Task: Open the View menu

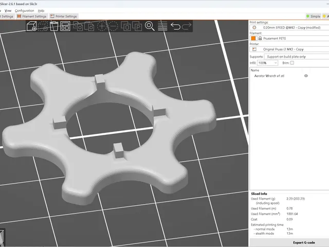Action: 8,10
